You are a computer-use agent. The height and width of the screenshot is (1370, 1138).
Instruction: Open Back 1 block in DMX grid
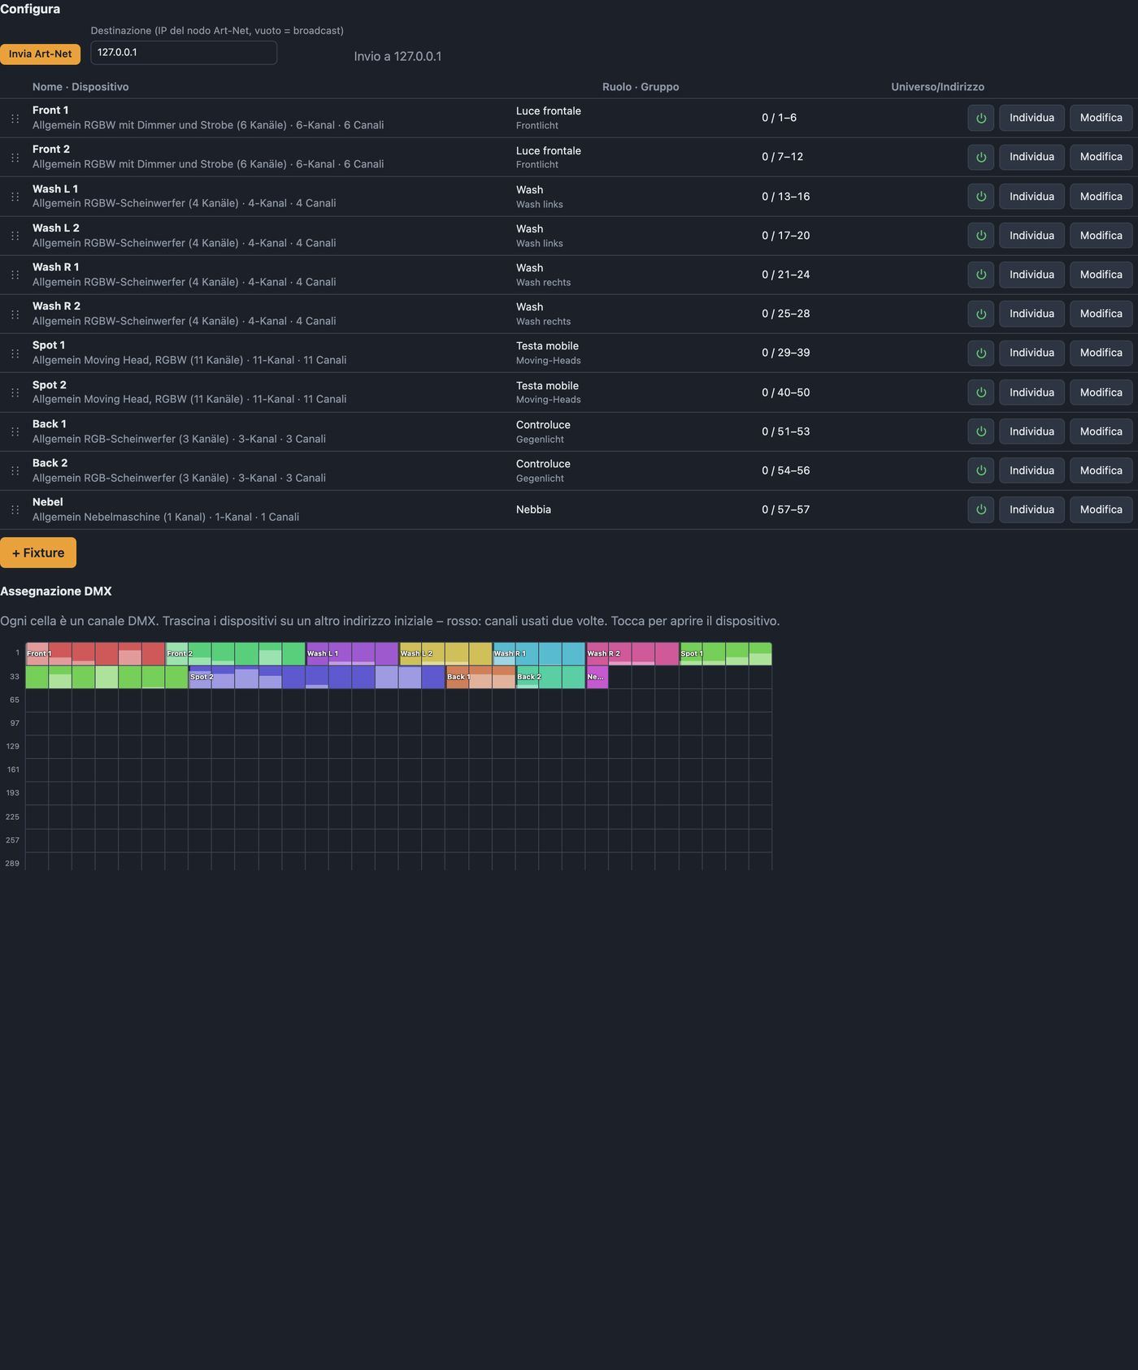(480, 677)
